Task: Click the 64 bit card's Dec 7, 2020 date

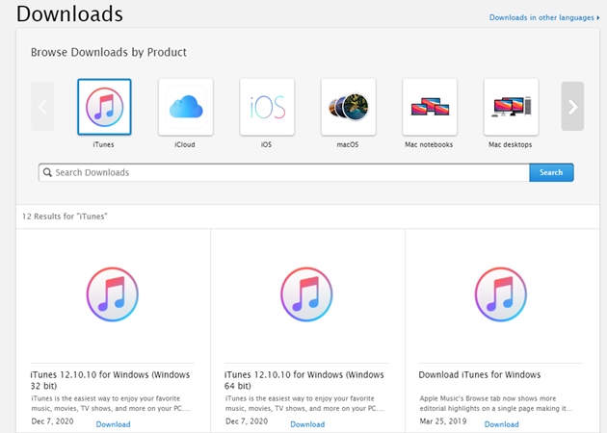Action: (247, 421)
